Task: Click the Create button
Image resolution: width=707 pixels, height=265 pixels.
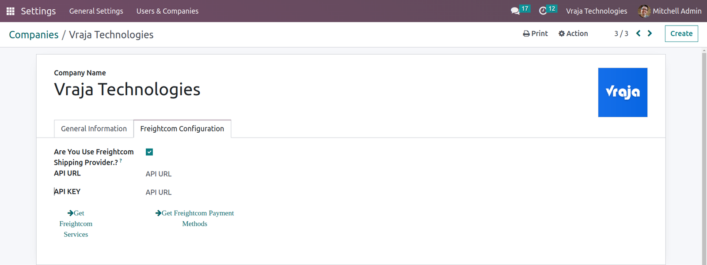Action: point(681,34)
